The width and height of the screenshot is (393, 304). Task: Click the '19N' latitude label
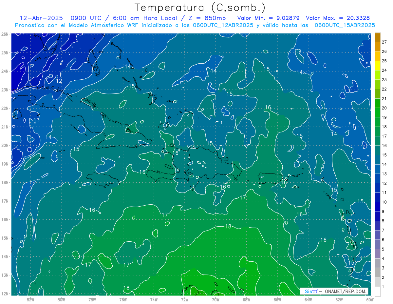pos(5,164)
